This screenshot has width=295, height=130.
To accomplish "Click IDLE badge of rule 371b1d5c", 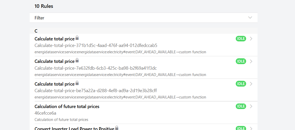I will [x=241, y=39].
